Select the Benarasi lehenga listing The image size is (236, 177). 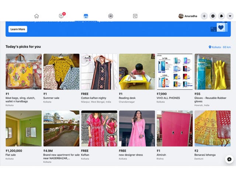212,128
